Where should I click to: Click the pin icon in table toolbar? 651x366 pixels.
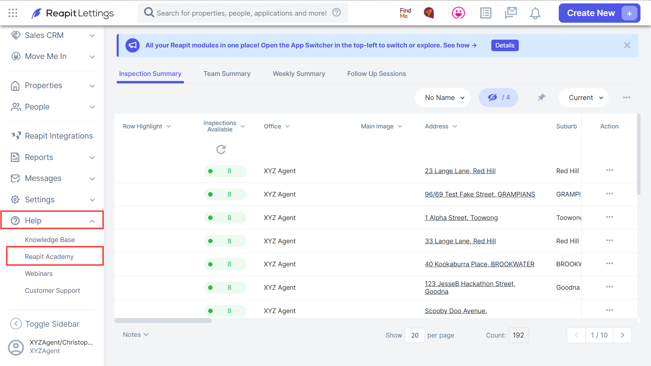click(541, 97)
